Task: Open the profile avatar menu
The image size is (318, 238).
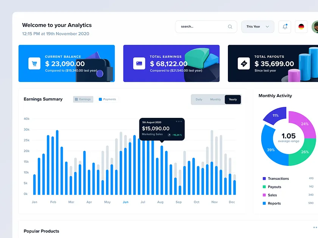Action: [x=315, y=26]
